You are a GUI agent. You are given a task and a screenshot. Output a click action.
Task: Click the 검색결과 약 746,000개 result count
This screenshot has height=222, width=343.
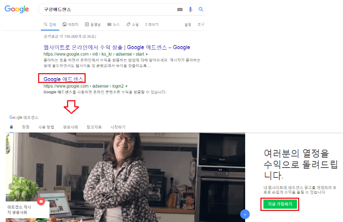70,36
